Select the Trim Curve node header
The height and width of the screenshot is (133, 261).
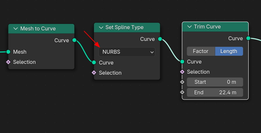tap(215, 27)
